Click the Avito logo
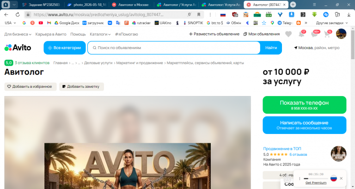 tap(18, 48)
